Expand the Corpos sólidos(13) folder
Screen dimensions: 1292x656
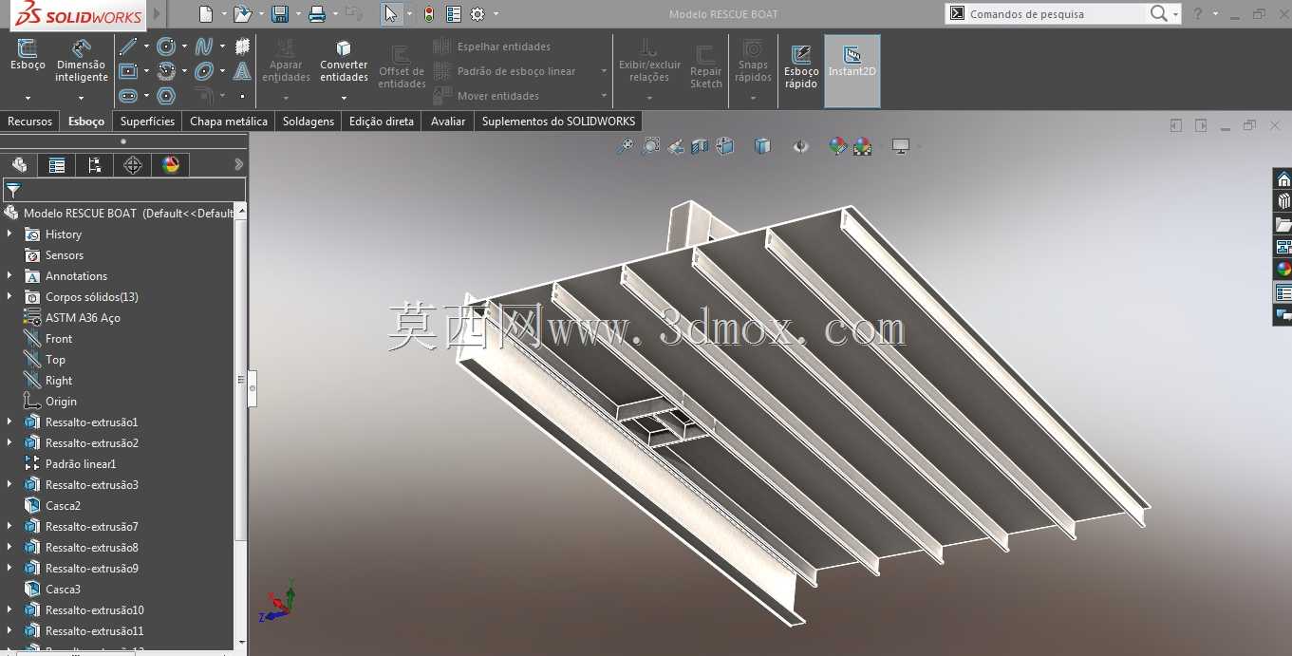tap(9, 296)
